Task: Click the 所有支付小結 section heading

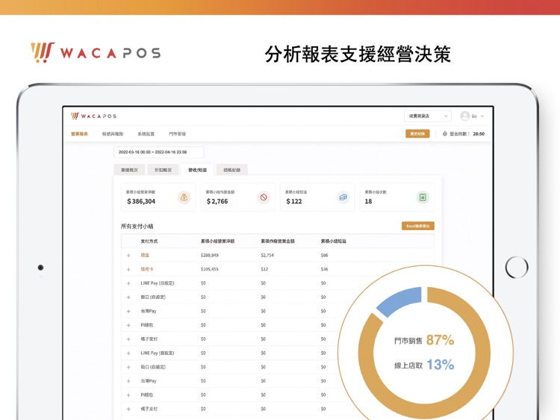Action: click(137, 226)
